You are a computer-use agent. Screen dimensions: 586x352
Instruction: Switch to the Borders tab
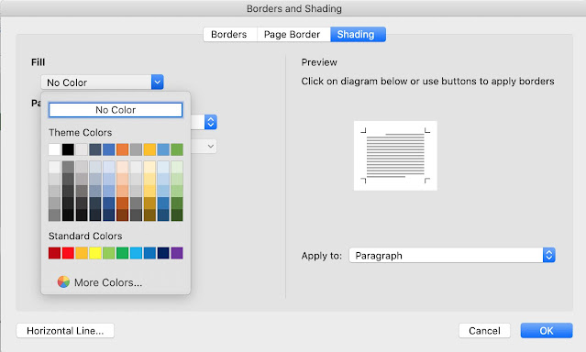pos(229,35)
